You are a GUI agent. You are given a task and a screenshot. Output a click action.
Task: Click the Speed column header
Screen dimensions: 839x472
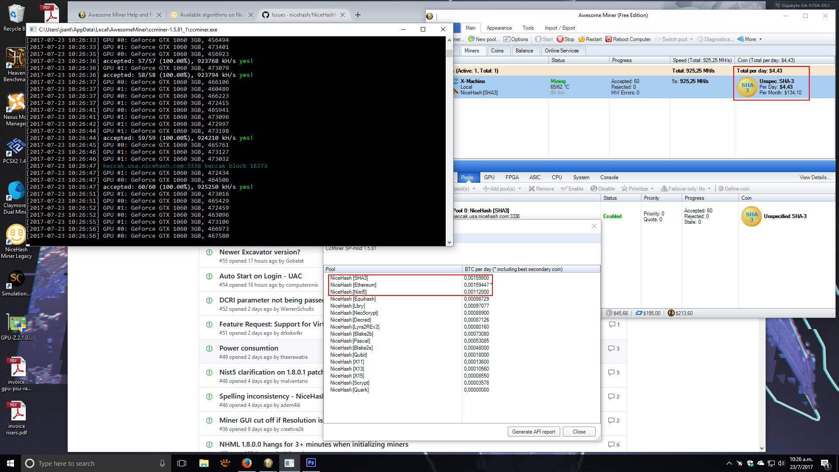702,60
